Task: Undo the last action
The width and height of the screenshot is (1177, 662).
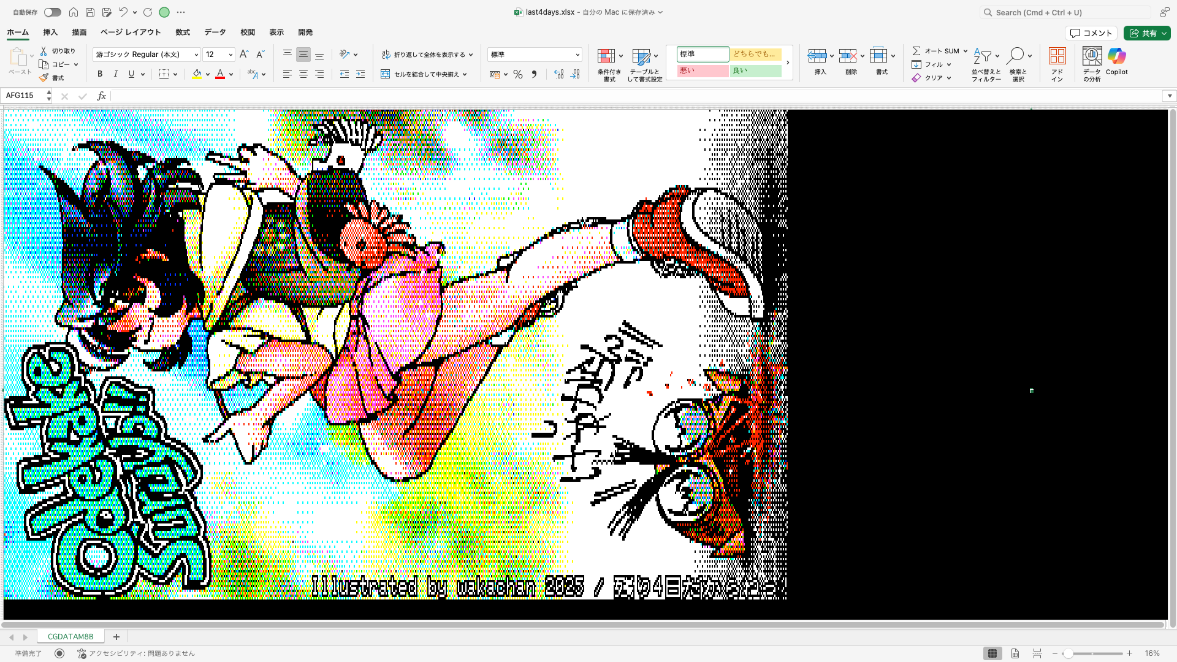Action: [x=123, y=12]
